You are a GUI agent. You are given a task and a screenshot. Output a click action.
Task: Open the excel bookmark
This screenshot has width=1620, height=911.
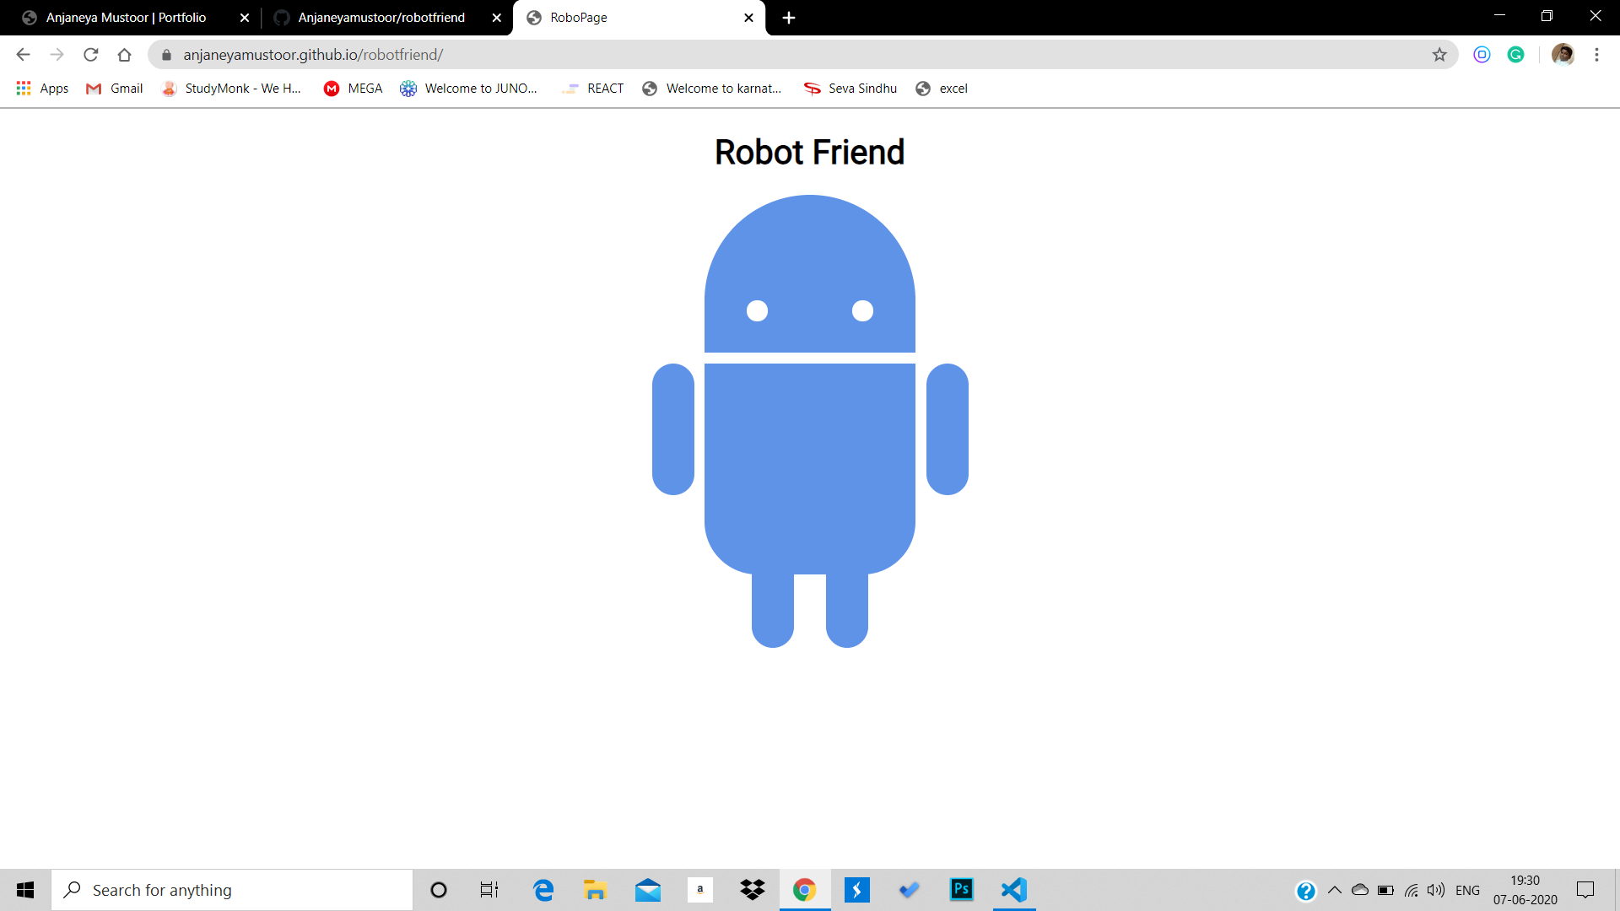point(941,89)
